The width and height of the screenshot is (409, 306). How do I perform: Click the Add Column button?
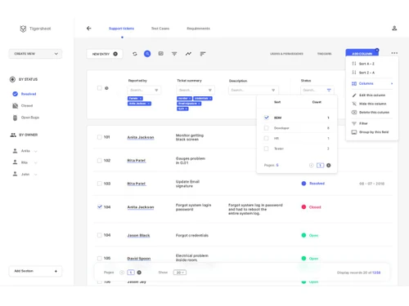tap(362, 53)
